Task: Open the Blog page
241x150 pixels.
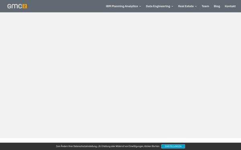Action: tap(217, 6)
